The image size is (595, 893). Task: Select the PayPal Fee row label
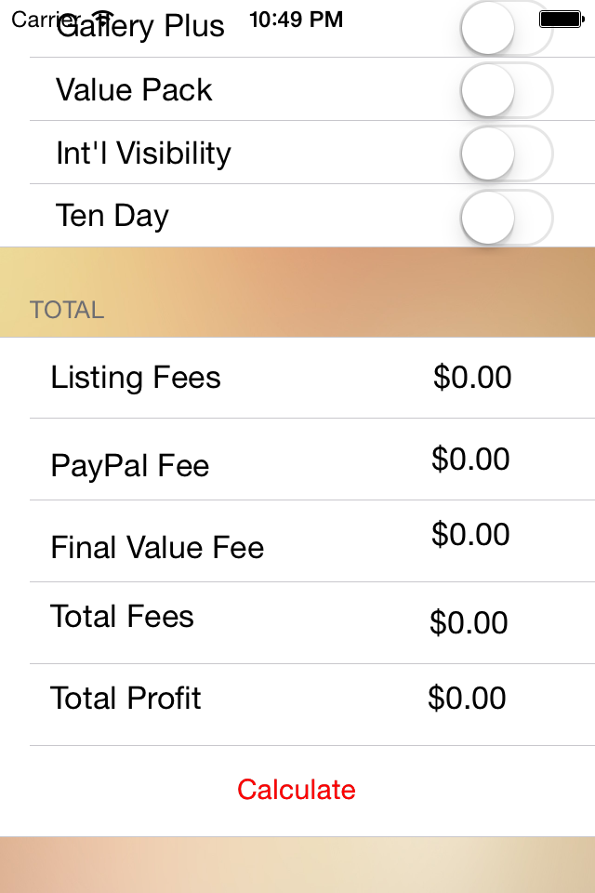click(130, 466)
